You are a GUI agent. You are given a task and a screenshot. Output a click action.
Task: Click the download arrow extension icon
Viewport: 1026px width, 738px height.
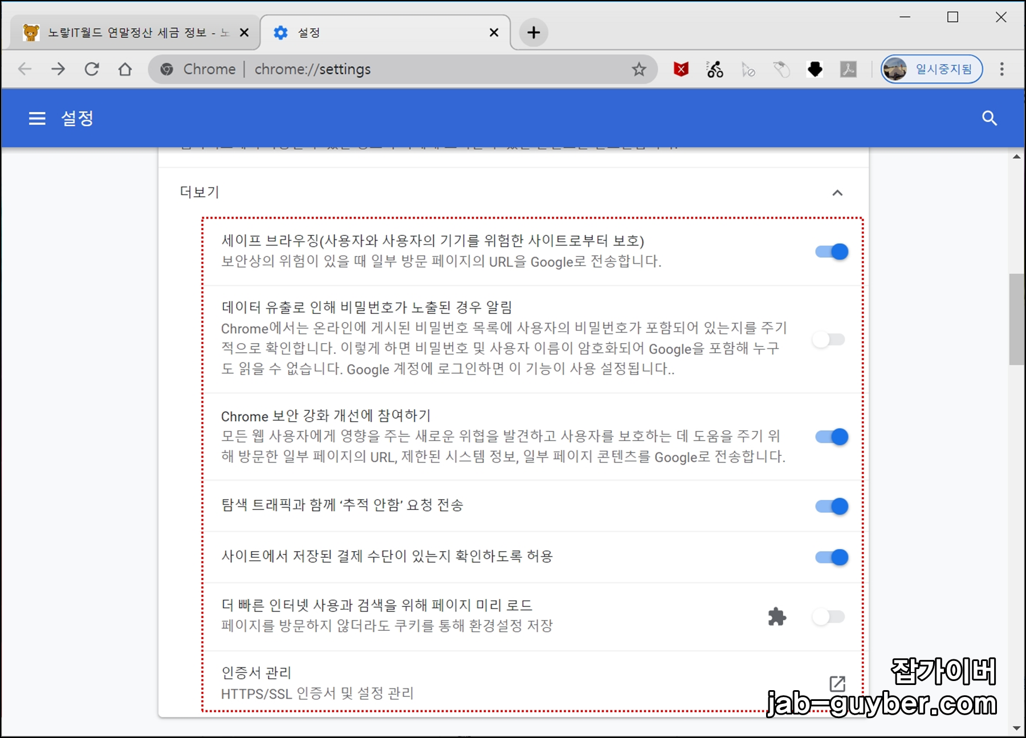[815, 69]
